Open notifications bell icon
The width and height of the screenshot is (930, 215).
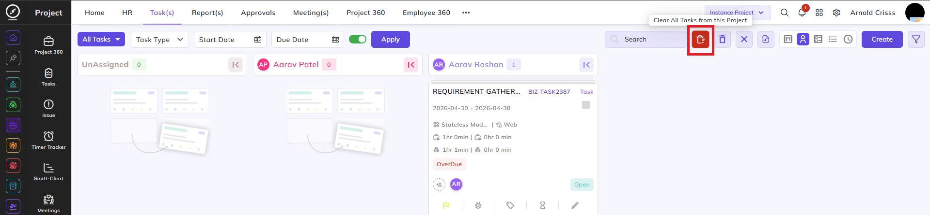coord(802,13)
